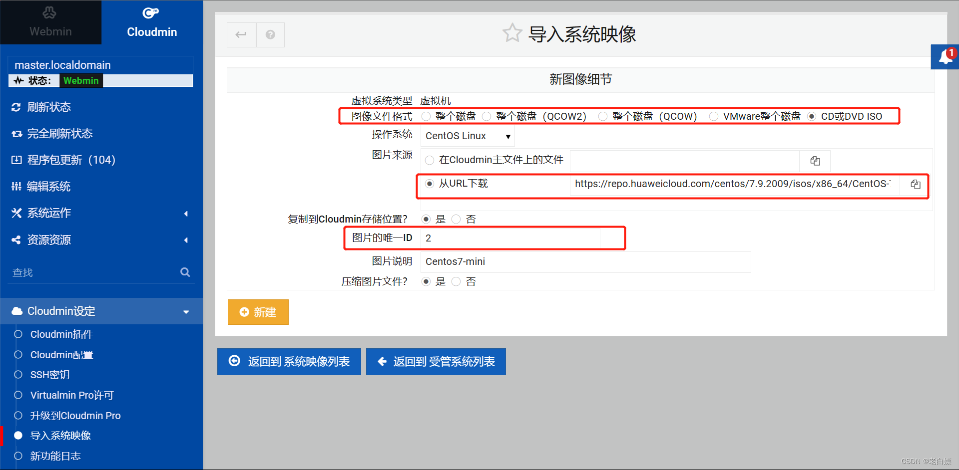
Task: Click the magnifier icon in the 查找 box
Action: pos(185,272)
